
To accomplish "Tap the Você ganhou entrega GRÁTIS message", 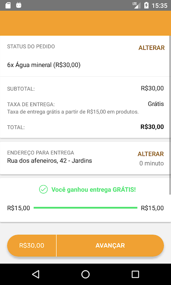I will [94, 190].
